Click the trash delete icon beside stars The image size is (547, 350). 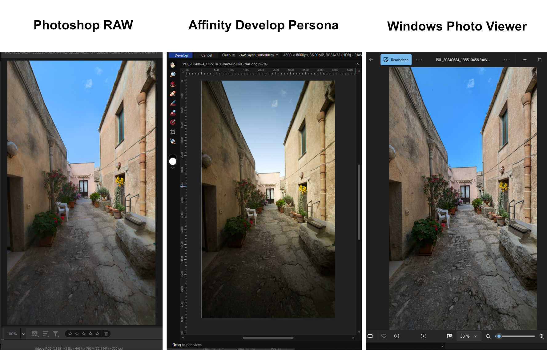pos(106,334)
